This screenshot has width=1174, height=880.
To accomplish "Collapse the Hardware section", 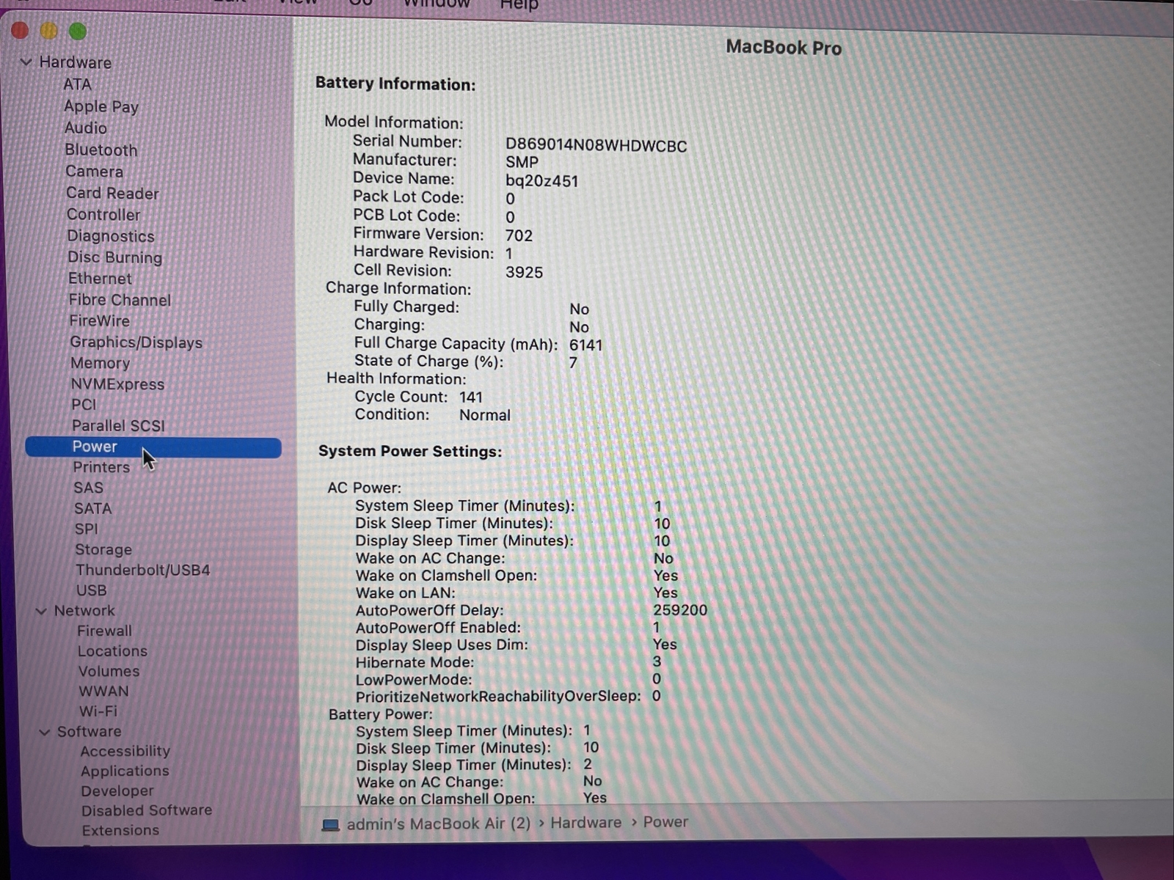I will (x=26, y=62).
